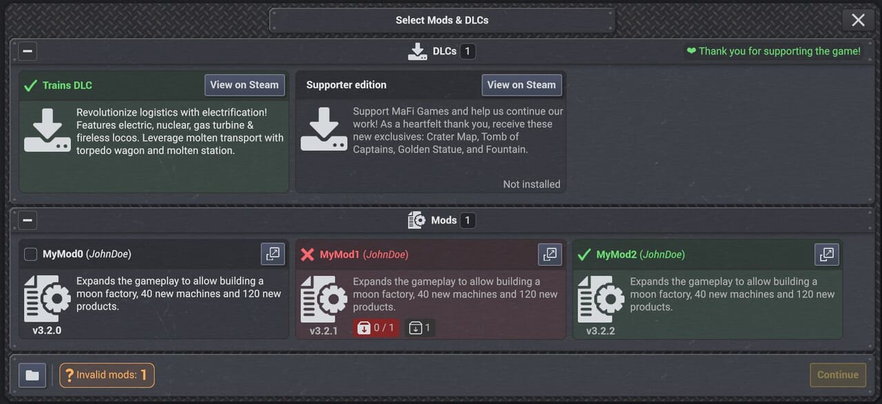Click the Trains DLC download icon
The width and height of the screenshot is (882, 404).
(x=48, y=129)
